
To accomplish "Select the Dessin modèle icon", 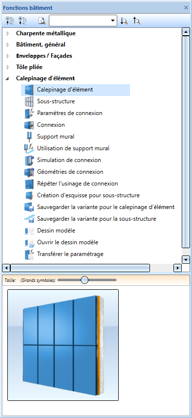I will 29,231.
